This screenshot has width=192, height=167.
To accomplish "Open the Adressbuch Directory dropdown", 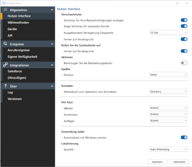I will click(168, 91).
